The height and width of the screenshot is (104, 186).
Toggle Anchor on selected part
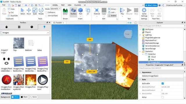[112, 16]
